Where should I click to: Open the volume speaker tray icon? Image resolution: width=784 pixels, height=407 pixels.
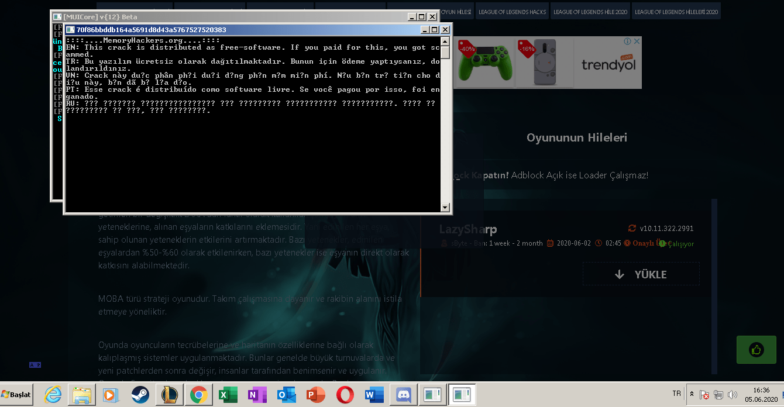click(732, 395)
